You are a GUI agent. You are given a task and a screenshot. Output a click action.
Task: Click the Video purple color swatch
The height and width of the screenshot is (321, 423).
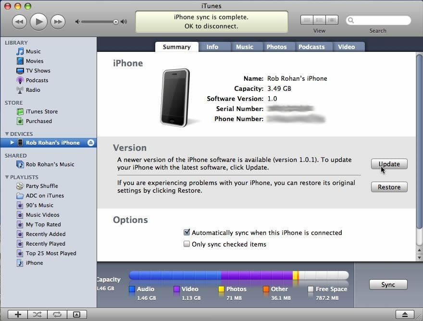click(x=177, y=289)
